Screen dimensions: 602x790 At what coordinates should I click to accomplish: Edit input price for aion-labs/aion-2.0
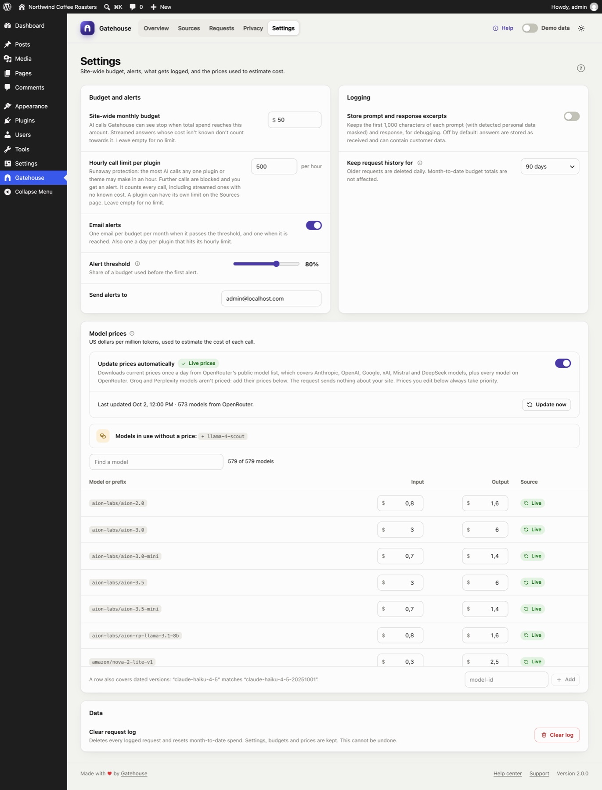coord(400,503)
